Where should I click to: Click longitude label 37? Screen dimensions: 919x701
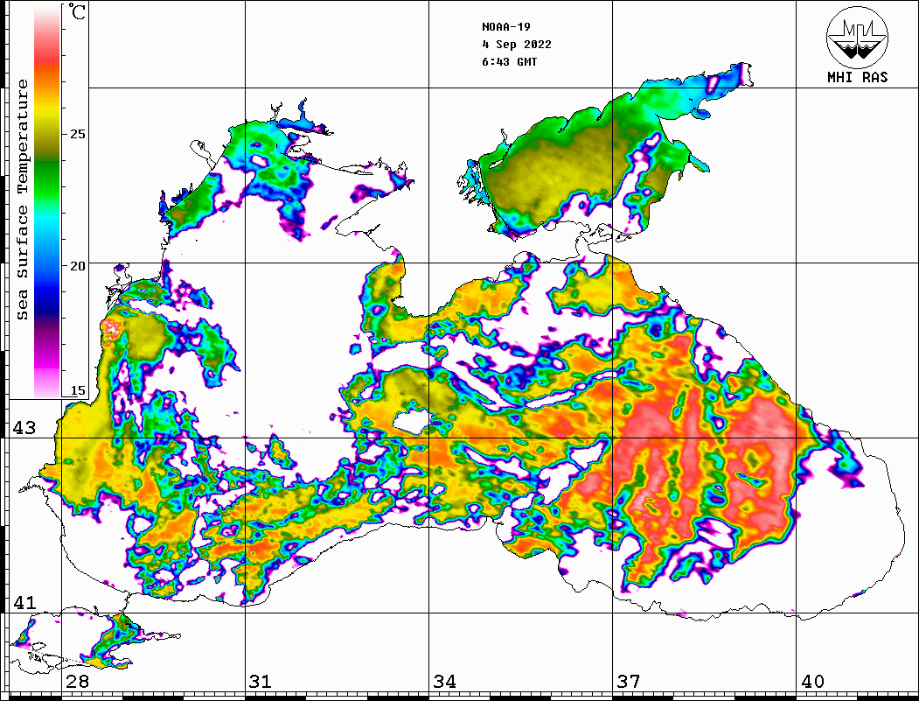629,681
